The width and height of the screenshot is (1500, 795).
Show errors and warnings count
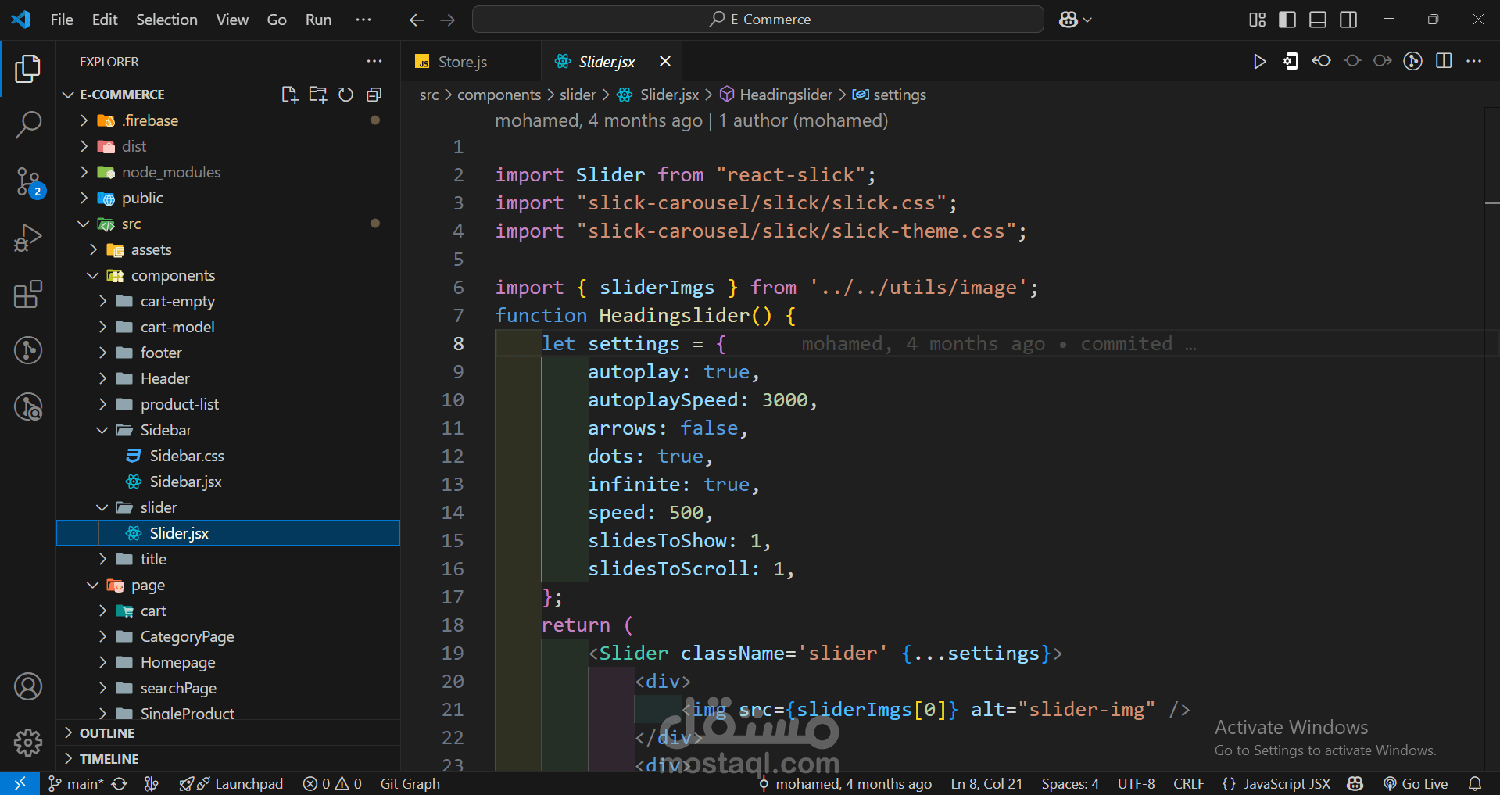pyautogui.click(x=332, y=783)
